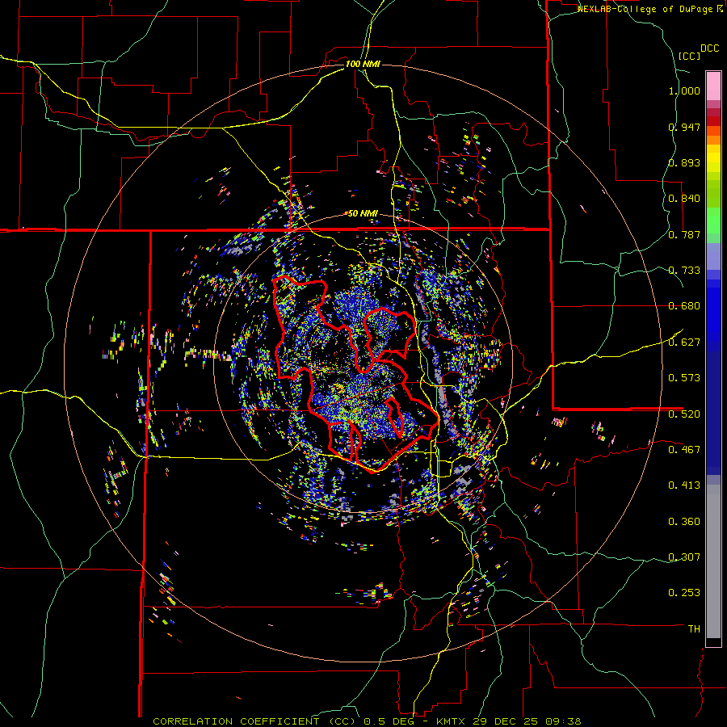This screenshot has width=727, height=727.
Task: Click the 0.360 legend value
Action: coord(684,522)
